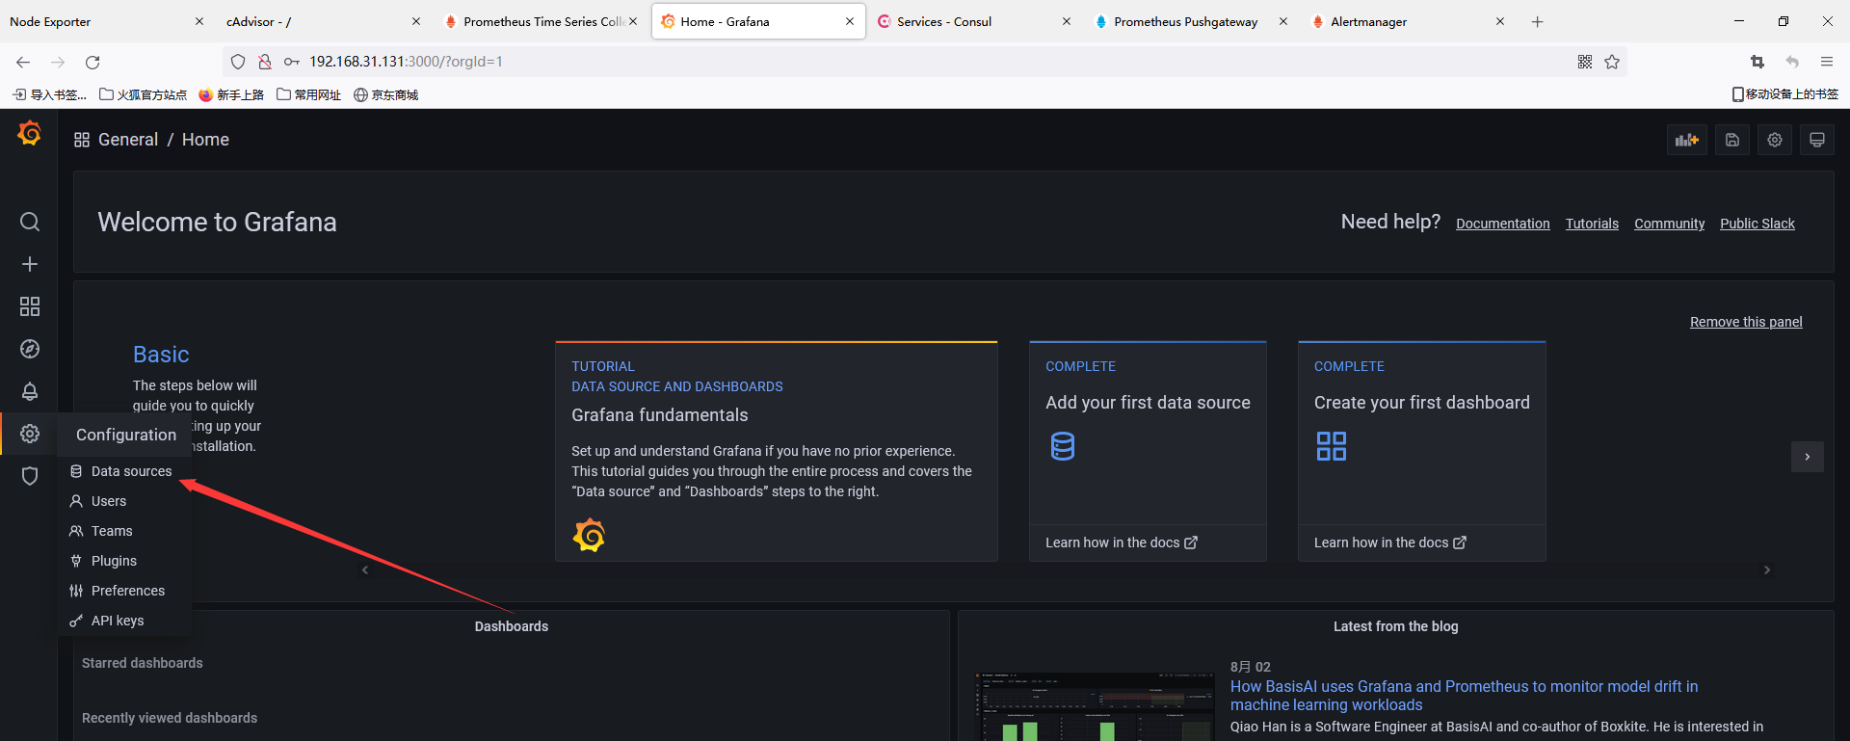Click Remove this panel link

[x=1746, y=322]
